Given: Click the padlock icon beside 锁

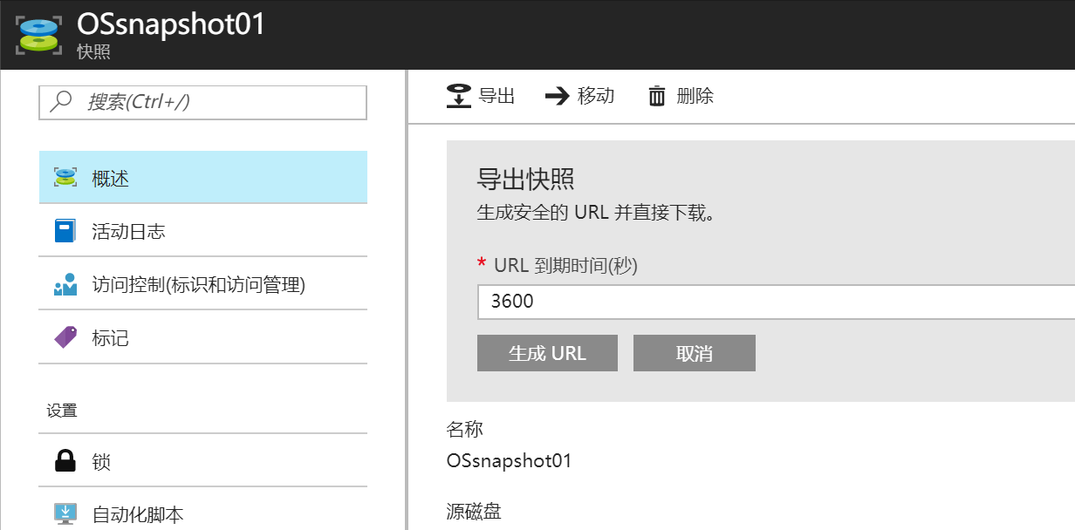Looking at the screenshot, I should point(65,461).
